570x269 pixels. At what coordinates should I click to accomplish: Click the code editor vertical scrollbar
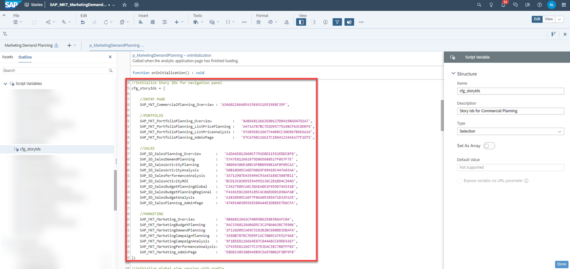pyautogui.click(x=442, y=115)
